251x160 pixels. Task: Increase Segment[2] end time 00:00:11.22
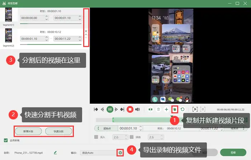pyautogui.click(x=80, y=37)
